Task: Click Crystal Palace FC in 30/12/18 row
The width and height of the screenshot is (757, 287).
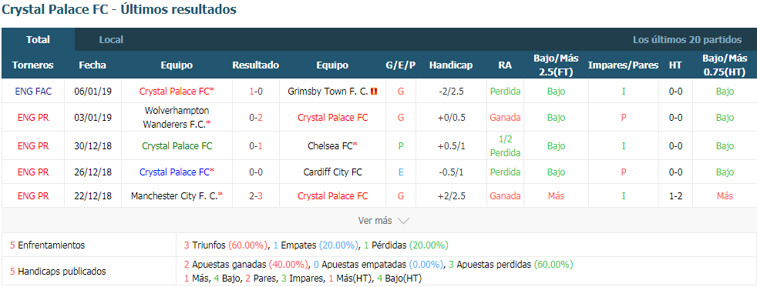Action: 177,146
